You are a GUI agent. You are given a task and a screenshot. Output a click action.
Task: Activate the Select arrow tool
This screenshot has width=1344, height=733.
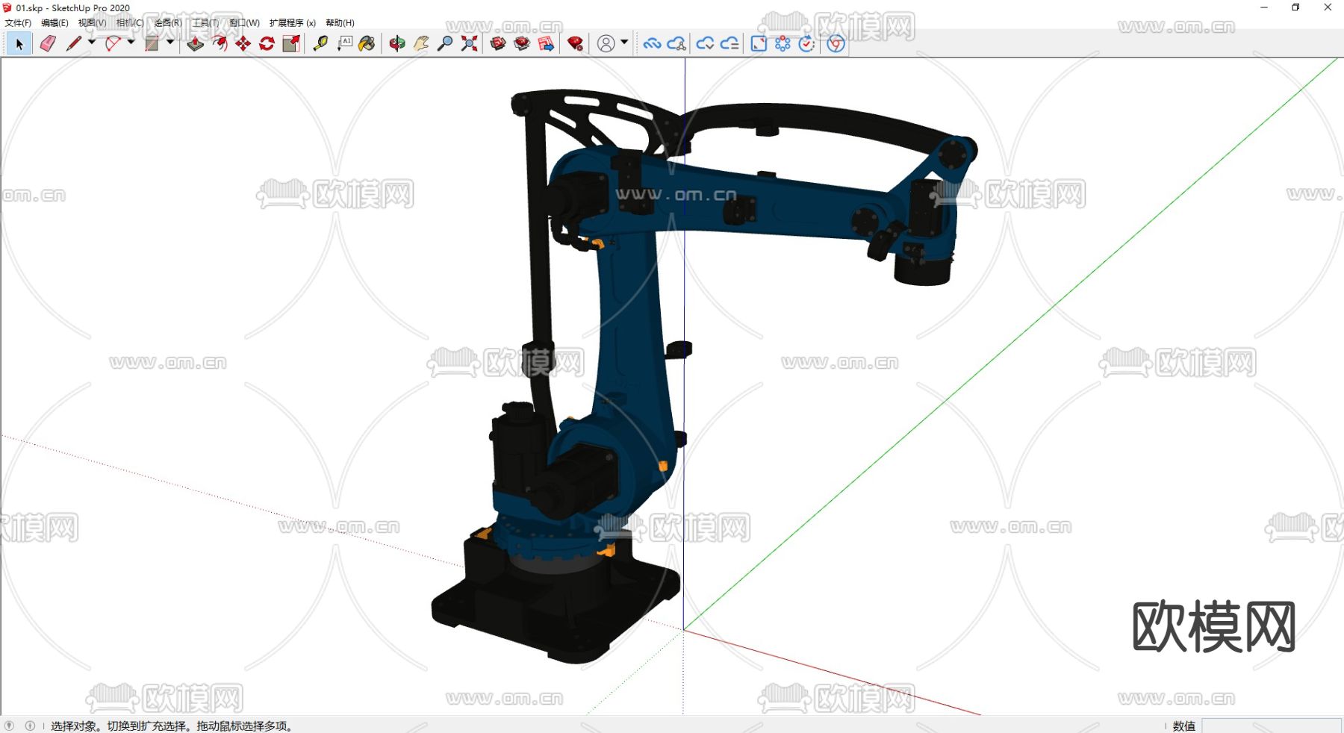(x=19, y=44)
